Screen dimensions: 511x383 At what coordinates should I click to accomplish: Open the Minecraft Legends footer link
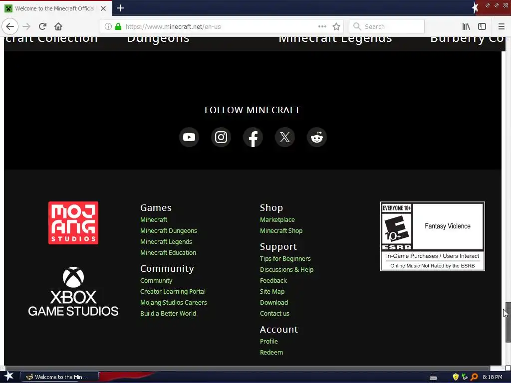point(166,242)
